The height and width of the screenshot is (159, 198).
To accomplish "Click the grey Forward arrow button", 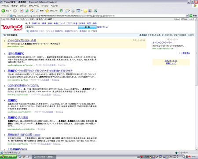I will tap(15, 11).
